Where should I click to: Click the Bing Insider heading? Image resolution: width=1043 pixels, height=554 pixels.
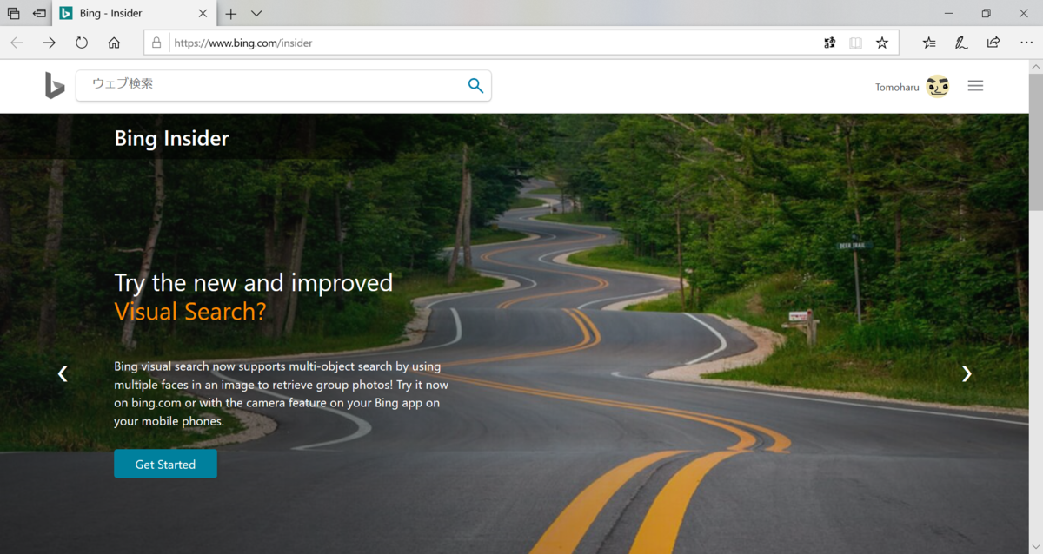tap(171, 138)
